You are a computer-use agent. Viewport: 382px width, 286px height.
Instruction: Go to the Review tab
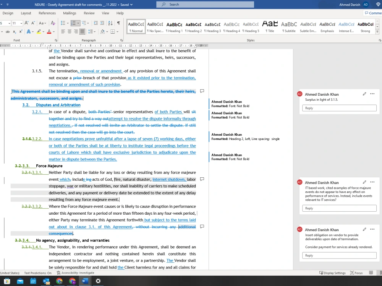pos(89,13)
